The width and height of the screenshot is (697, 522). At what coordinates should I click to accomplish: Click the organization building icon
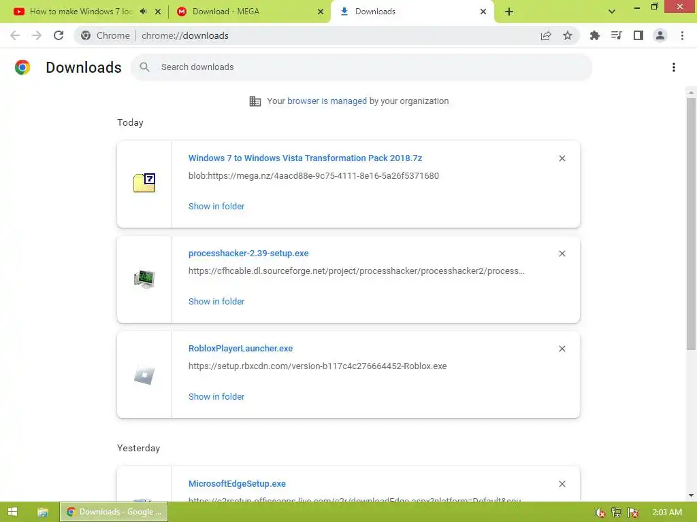tap(255, 101)
